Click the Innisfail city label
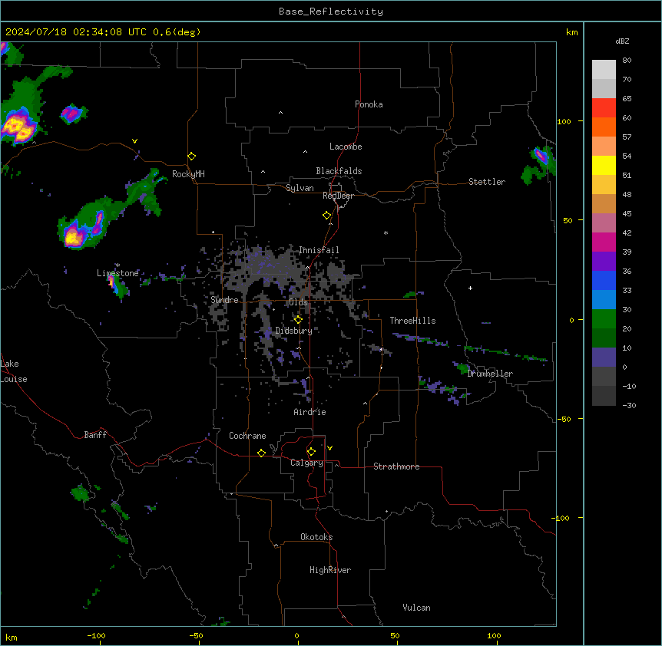This screenshot has height=646, width=662. click(x=319, y=250)
